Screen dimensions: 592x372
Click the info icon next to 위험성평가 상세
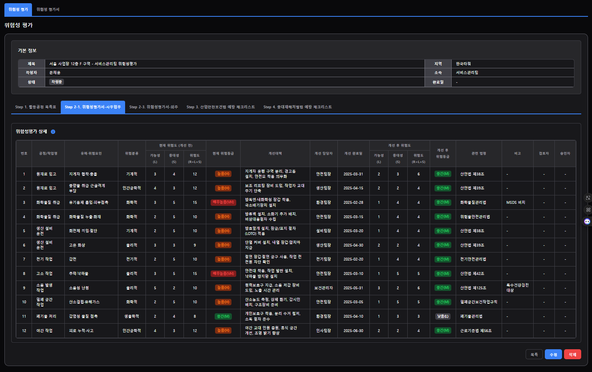[x=53, y=131]
